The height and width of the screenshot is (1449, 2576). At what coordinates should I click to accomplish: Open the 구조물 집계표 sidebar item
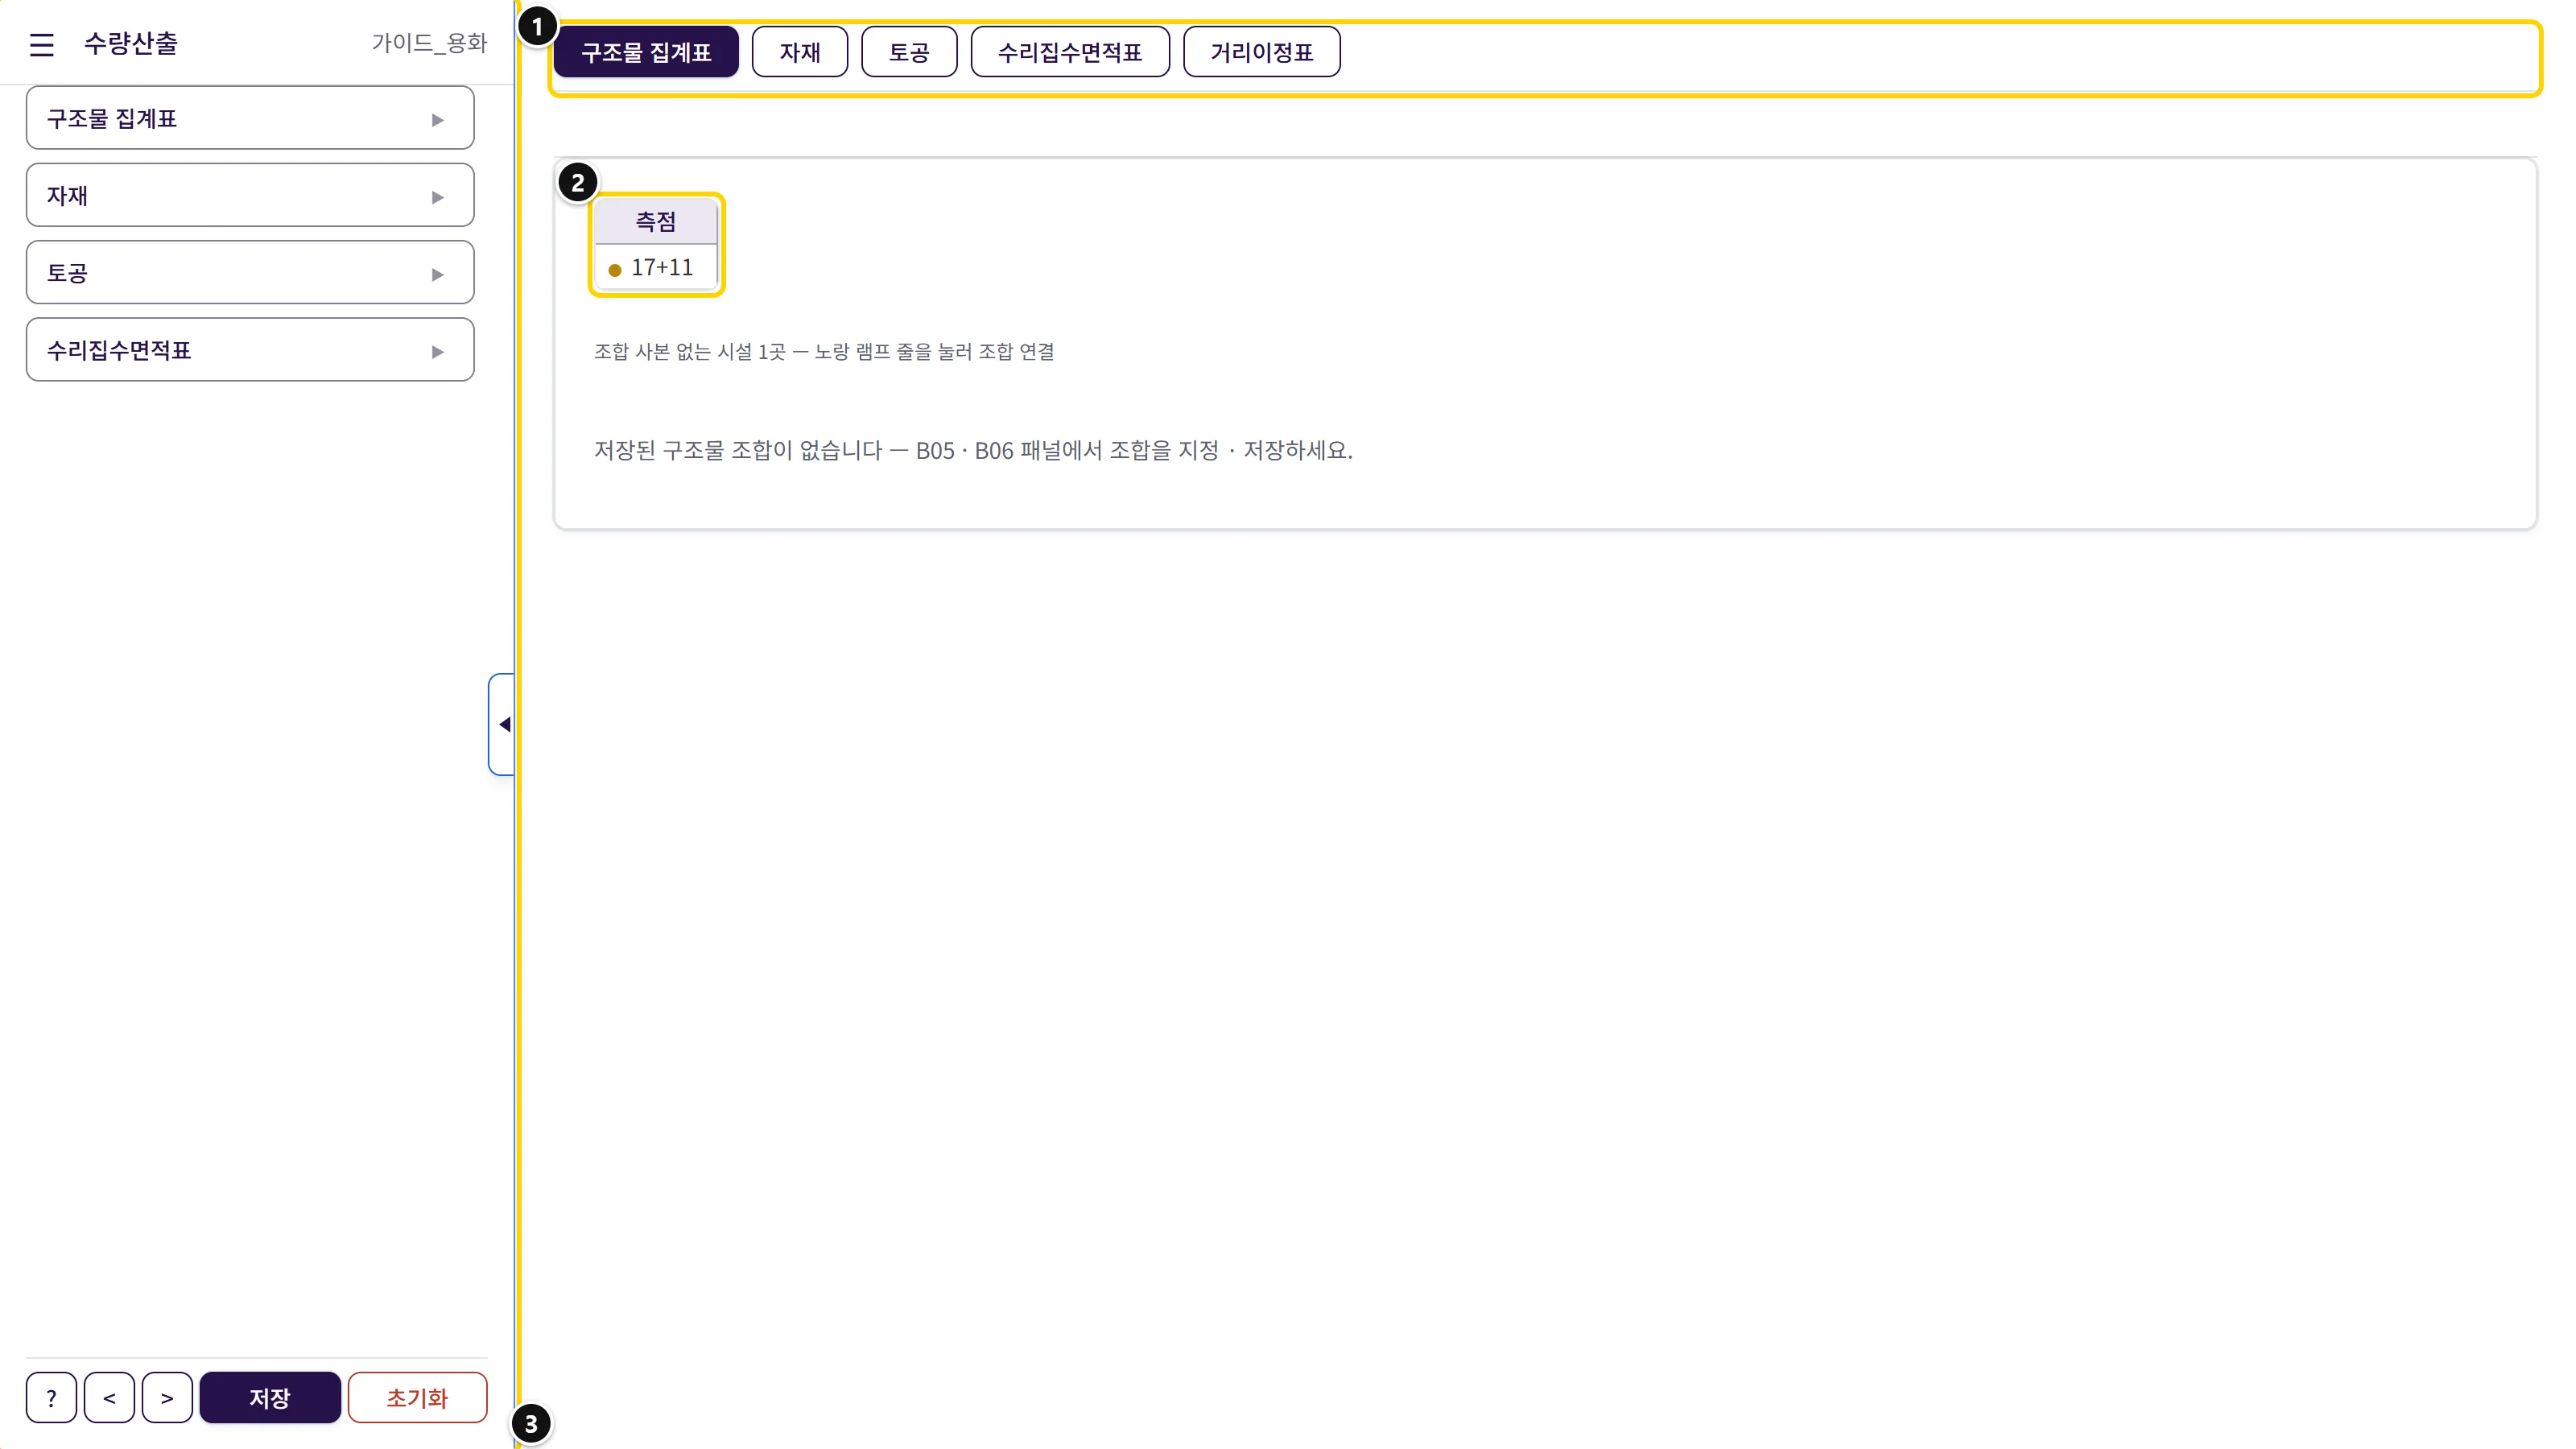250,118
